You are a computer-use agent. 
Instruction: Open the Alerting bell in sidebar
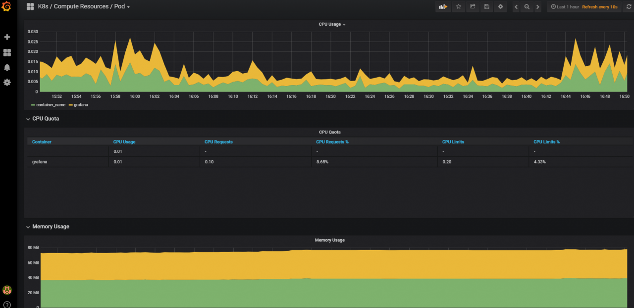pos(7,67)
